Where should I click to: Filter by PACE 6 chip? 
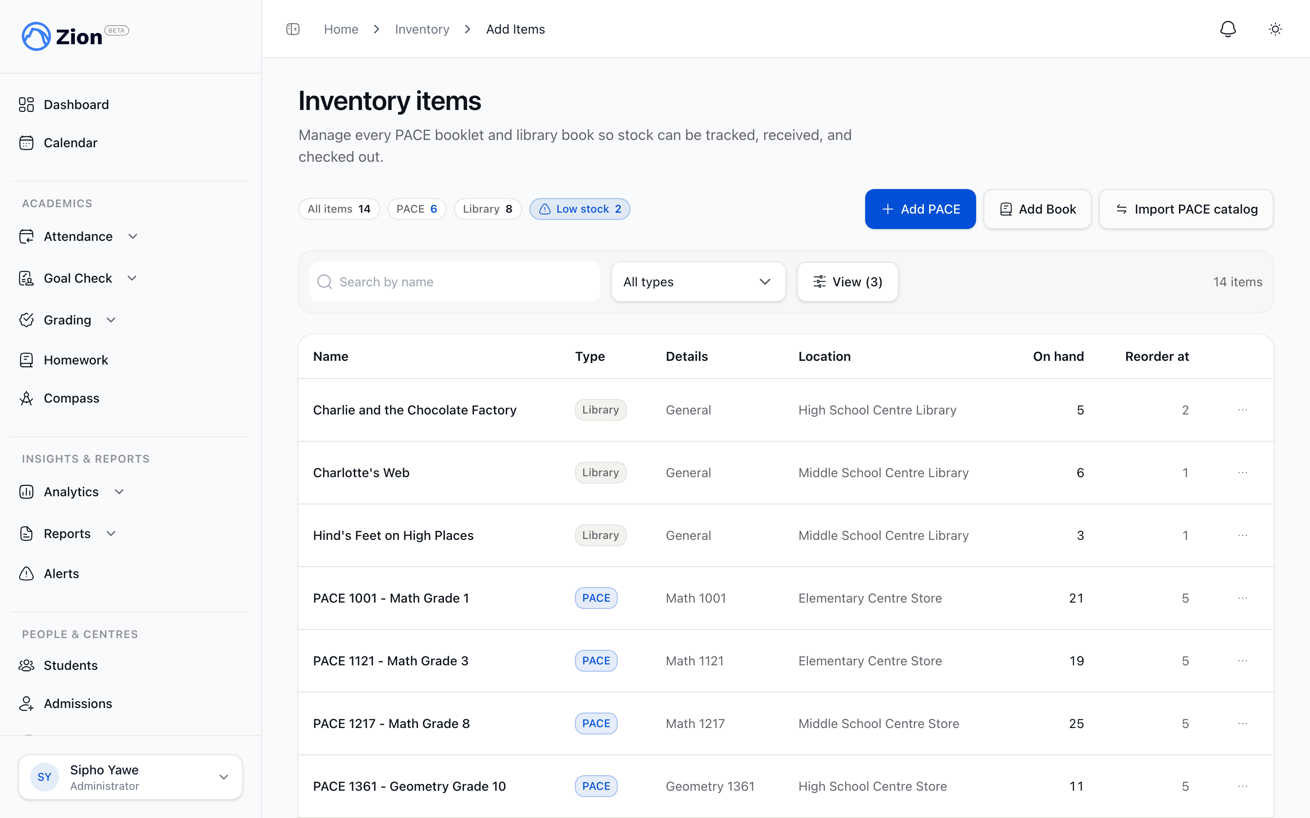click(x=417, y=209)
